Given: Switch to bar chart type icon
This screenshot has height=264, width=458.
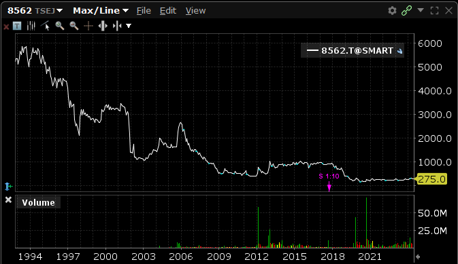Looking at the screenshot, I should (31, 26).
